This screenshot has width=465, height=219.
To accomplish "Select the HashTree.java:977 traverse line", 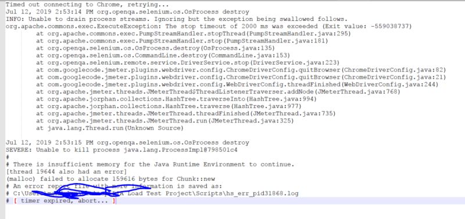I will 169,106.
